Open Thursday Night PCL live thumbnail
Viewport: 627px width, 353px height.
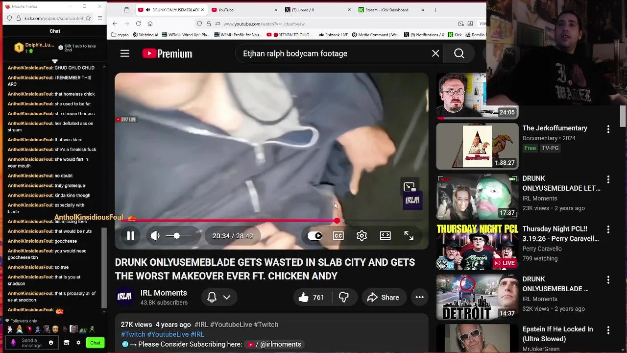pos(477,247)
